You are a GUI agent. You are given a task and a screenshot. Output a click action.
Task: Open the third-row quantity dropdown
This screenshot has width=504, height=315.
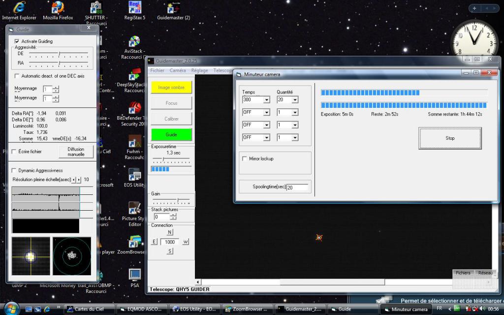tap(295, 125)
